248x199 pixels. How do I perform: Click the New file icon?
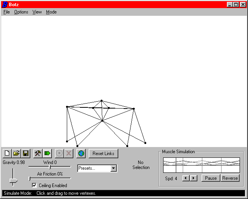coord(7,153)
